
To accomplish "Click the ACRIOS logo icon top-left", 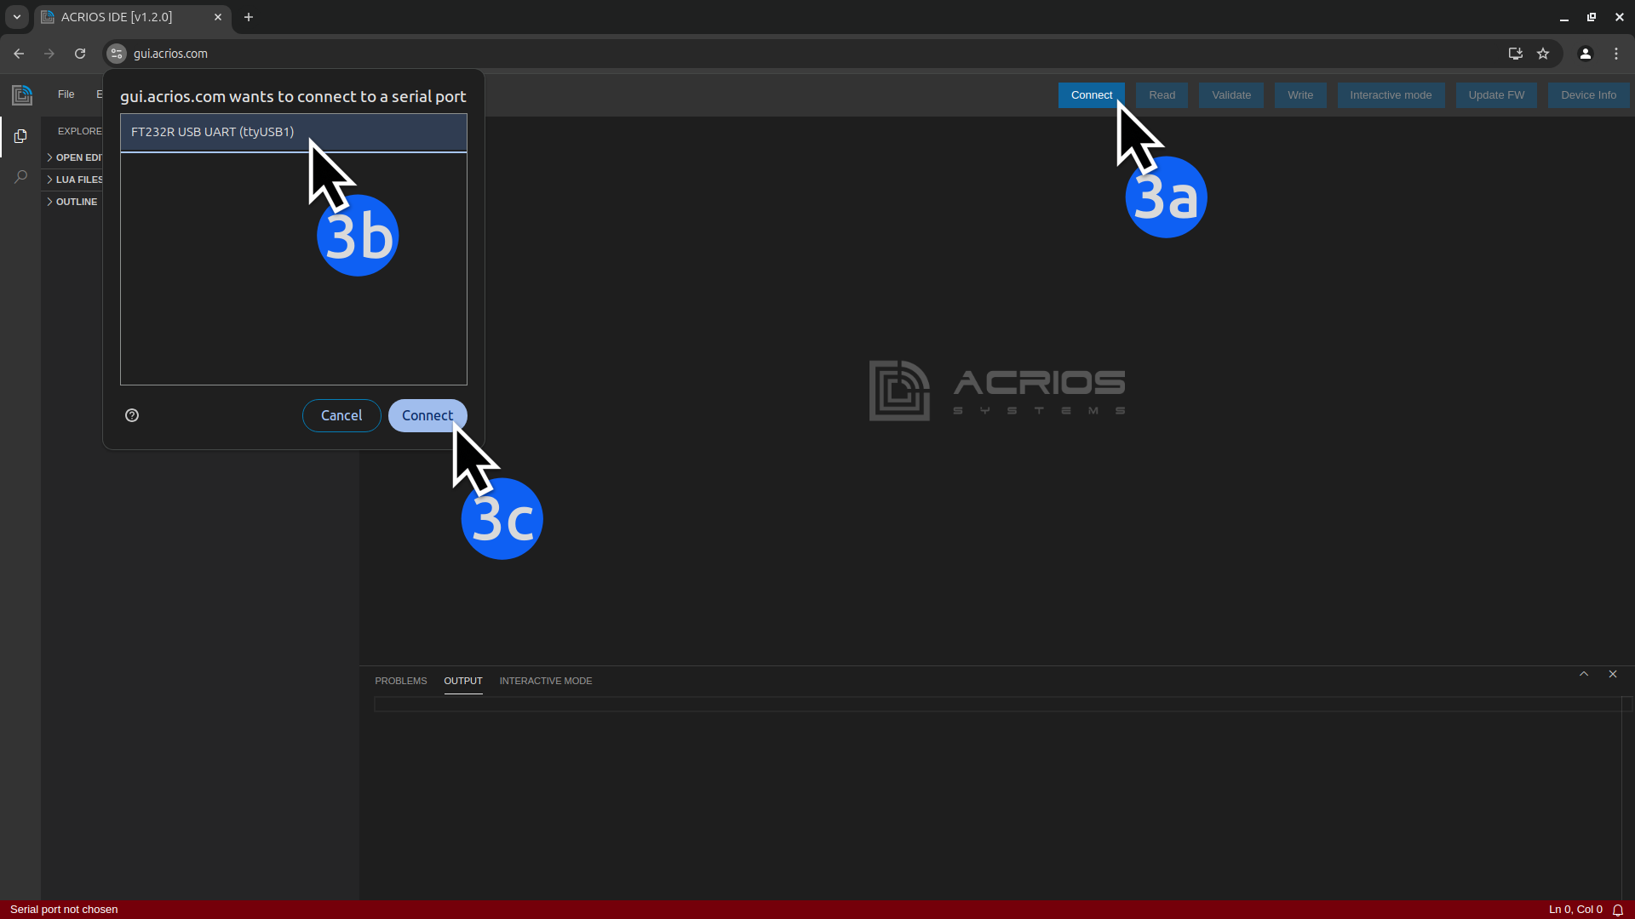I will click(22, 95).
